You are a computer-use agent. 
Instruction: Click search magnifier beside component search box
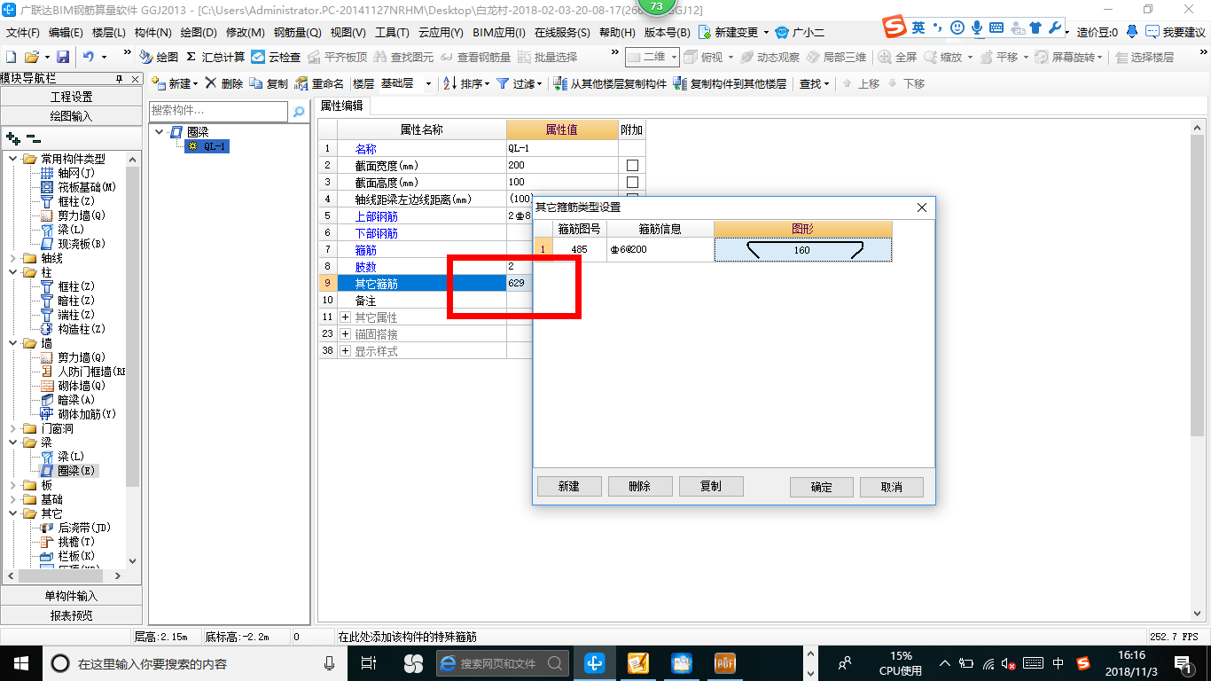299,112
